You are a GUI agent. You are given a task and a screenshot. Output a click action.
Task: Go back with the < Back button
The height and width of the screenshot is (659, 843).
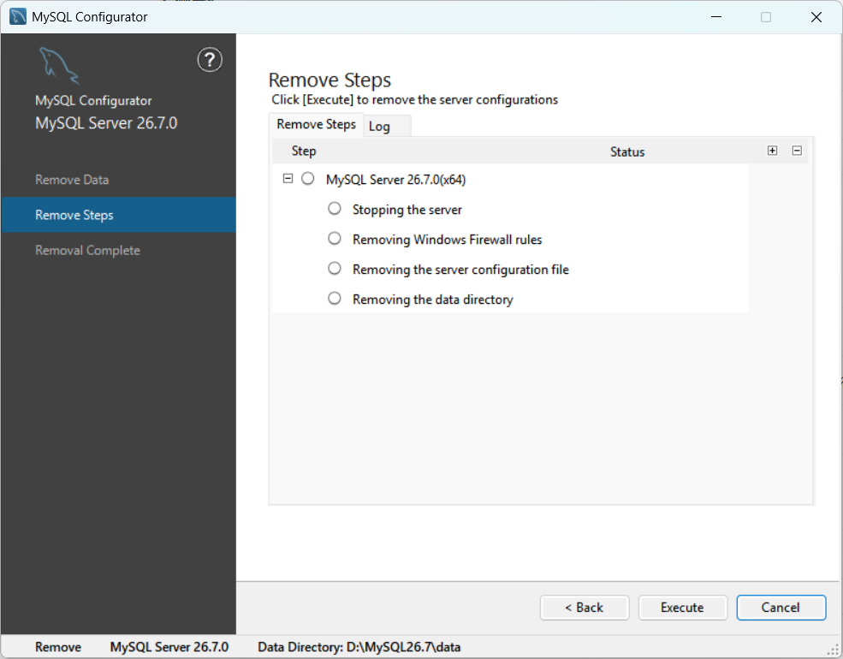[x=585, y=608]
